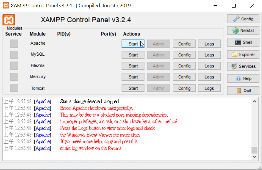This screenshot has width=262, height=170.
Task: Open the MySQL Logs menu
Action: 209,55
